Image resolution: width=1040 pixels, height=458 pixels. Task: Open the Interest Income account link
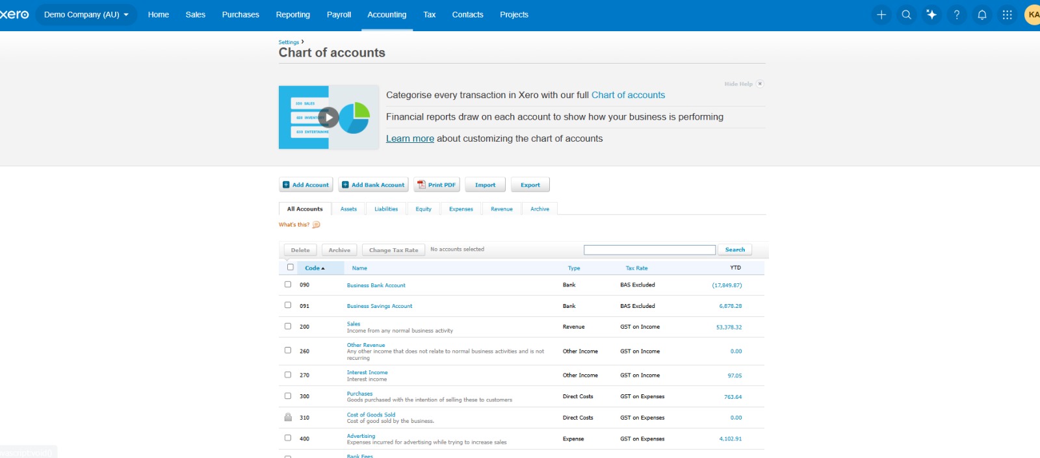click(x=367, y=372)
